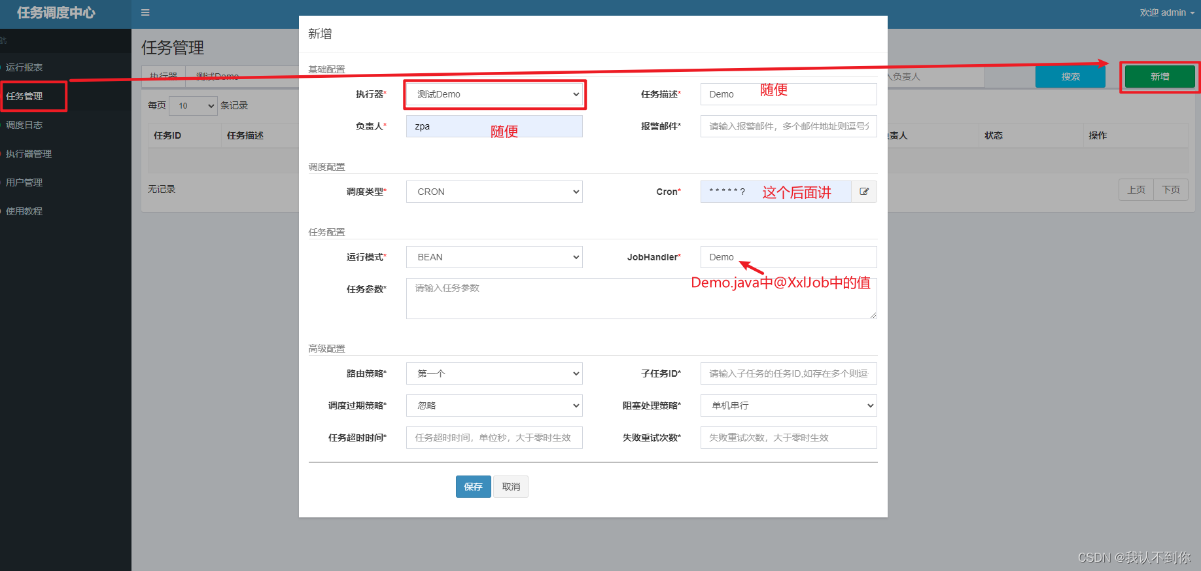Image resolution: width=1201 pixels, height=571 pixels.
Task: Expand the 阻塞处理策略 dropdown showing 单机串行
Action: coord(789,406)
